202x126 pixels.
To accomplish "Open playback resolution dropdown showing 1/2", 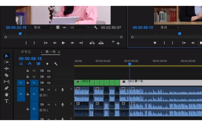I will tap(79, 27).
